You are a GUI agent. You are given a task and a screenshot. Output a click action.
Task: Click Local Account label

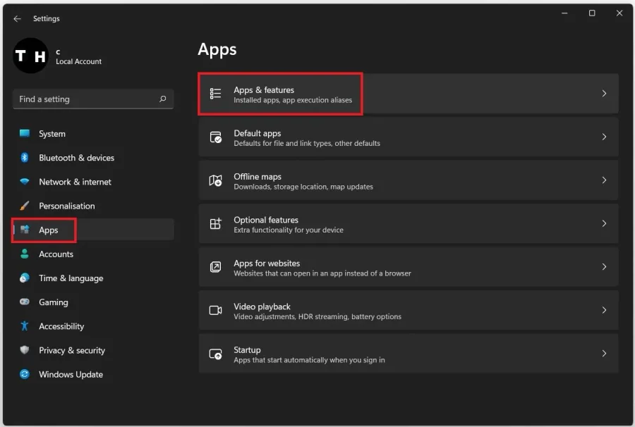(78, 61)
